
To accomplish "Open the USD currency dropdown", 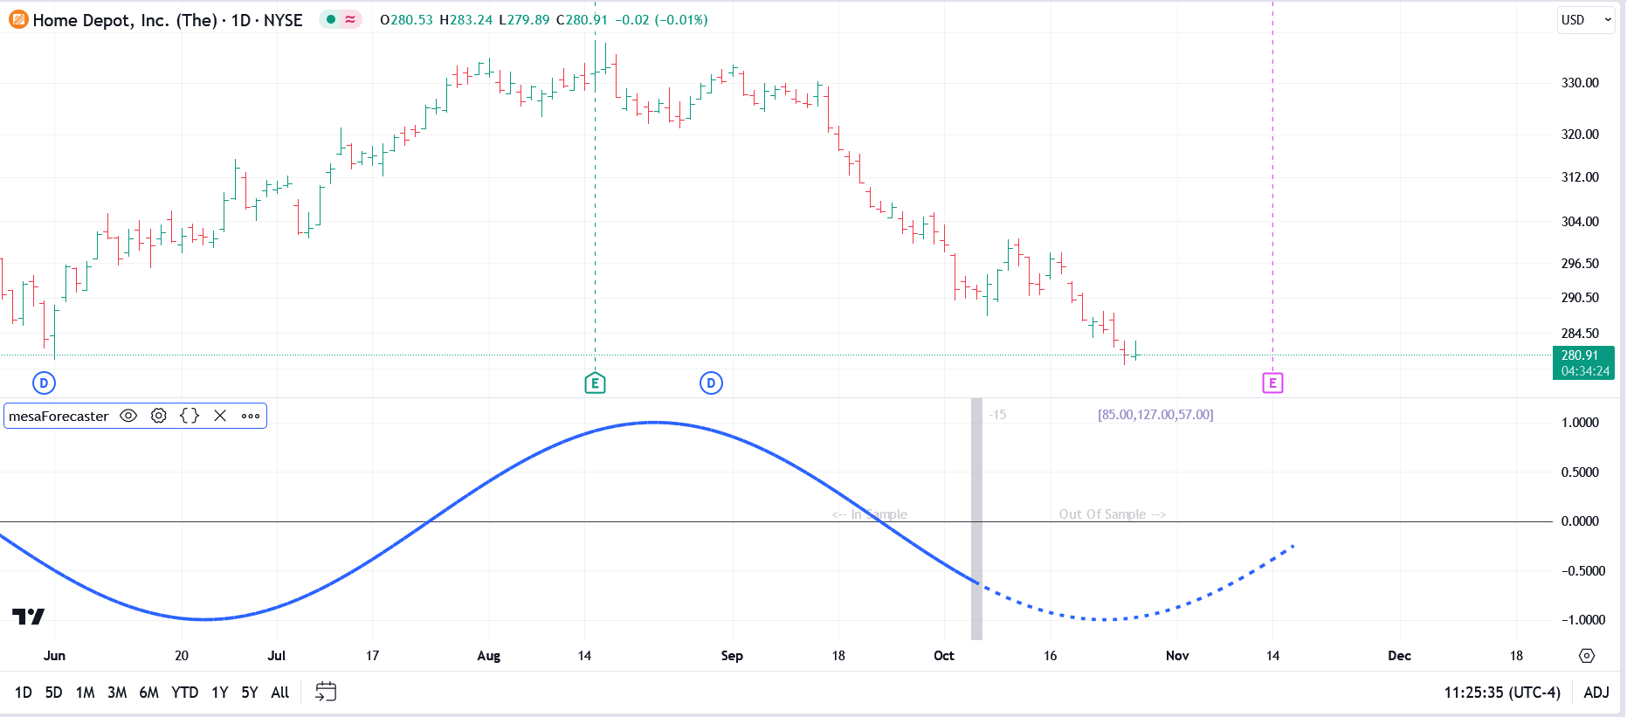I will pyautogui.click(x=1586, y=20).
